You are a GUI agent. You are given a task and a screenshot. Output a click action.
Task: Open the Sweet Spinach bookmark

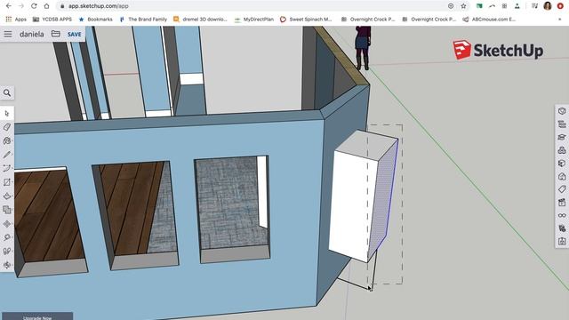tap(306, 20)
